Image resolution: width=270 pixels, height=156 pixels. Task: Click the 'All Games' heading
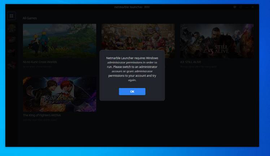click(x=30, y=18)
